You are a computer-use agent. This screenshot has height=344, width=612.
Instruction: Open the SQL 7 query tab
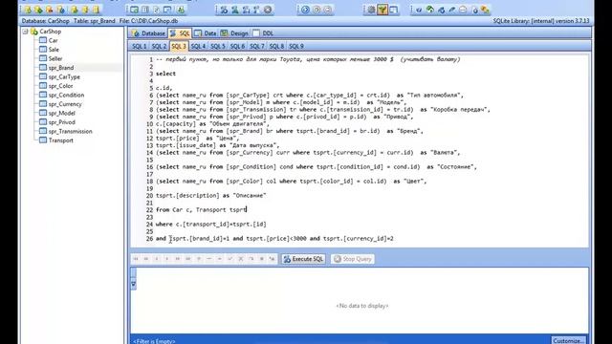(257, 46)
